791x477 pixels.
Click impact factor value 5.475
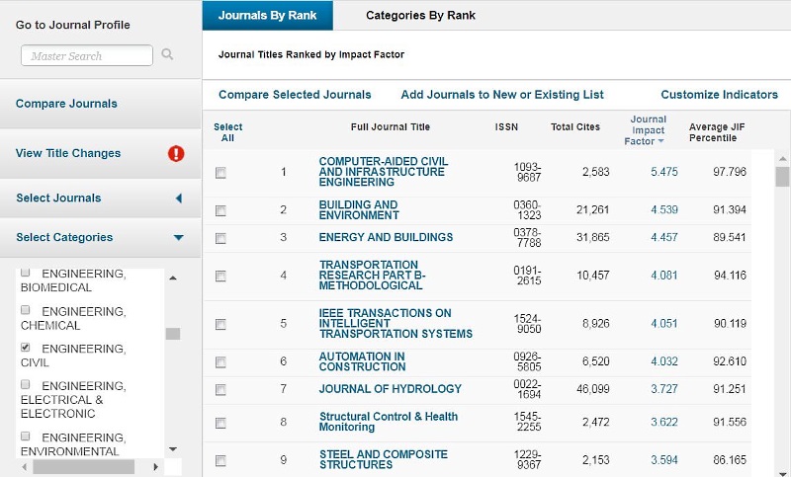[x=663, y=172]
